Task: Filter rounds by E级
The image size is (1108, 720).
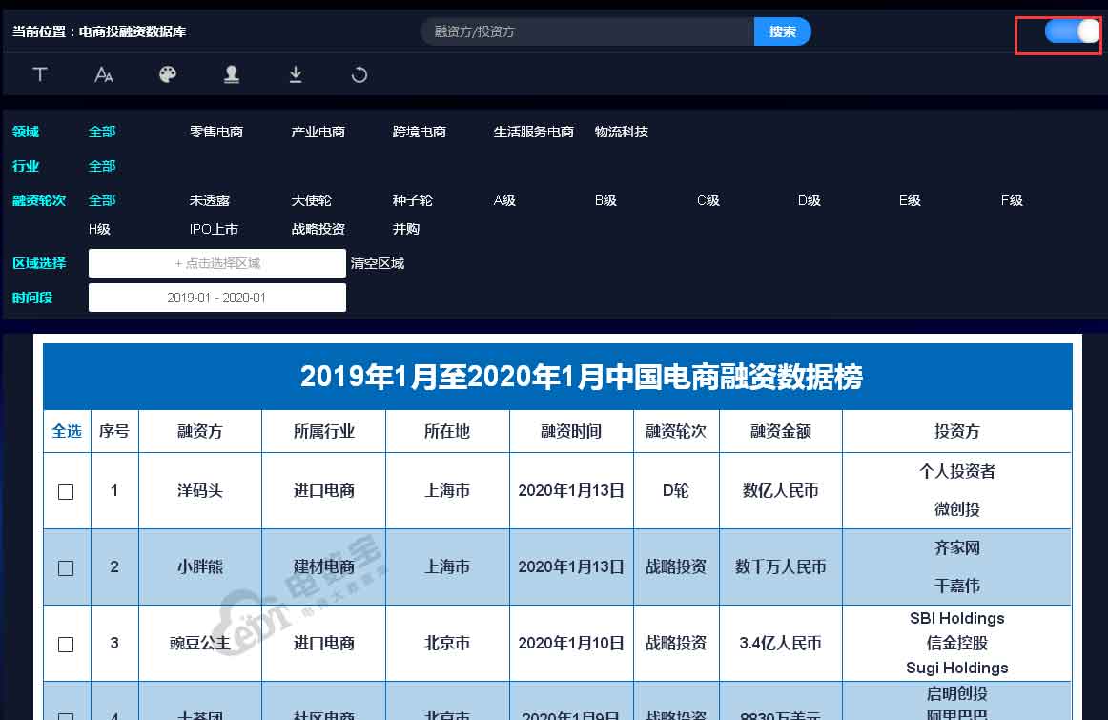Action: (910, 200)
